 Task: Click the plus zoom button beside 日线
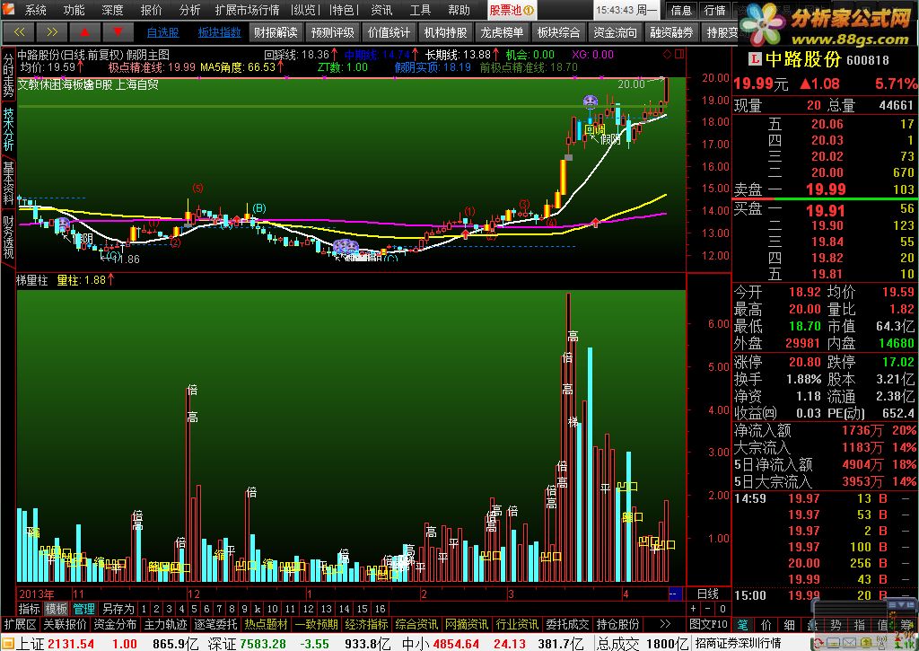pyautogui.click(x=694, y=609)
